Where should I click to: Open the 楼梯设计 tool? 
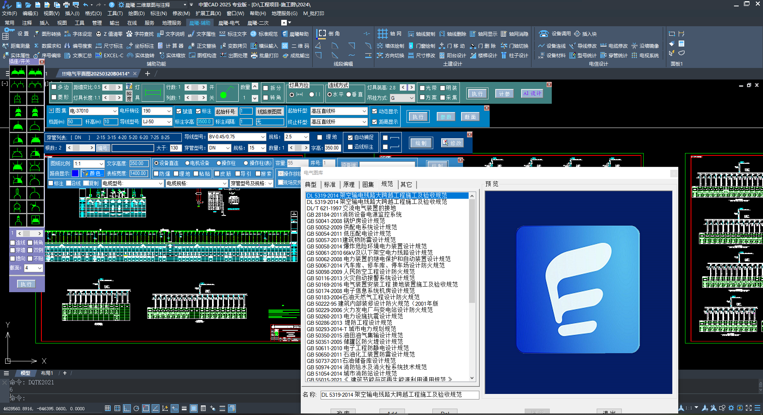(484, 56)
